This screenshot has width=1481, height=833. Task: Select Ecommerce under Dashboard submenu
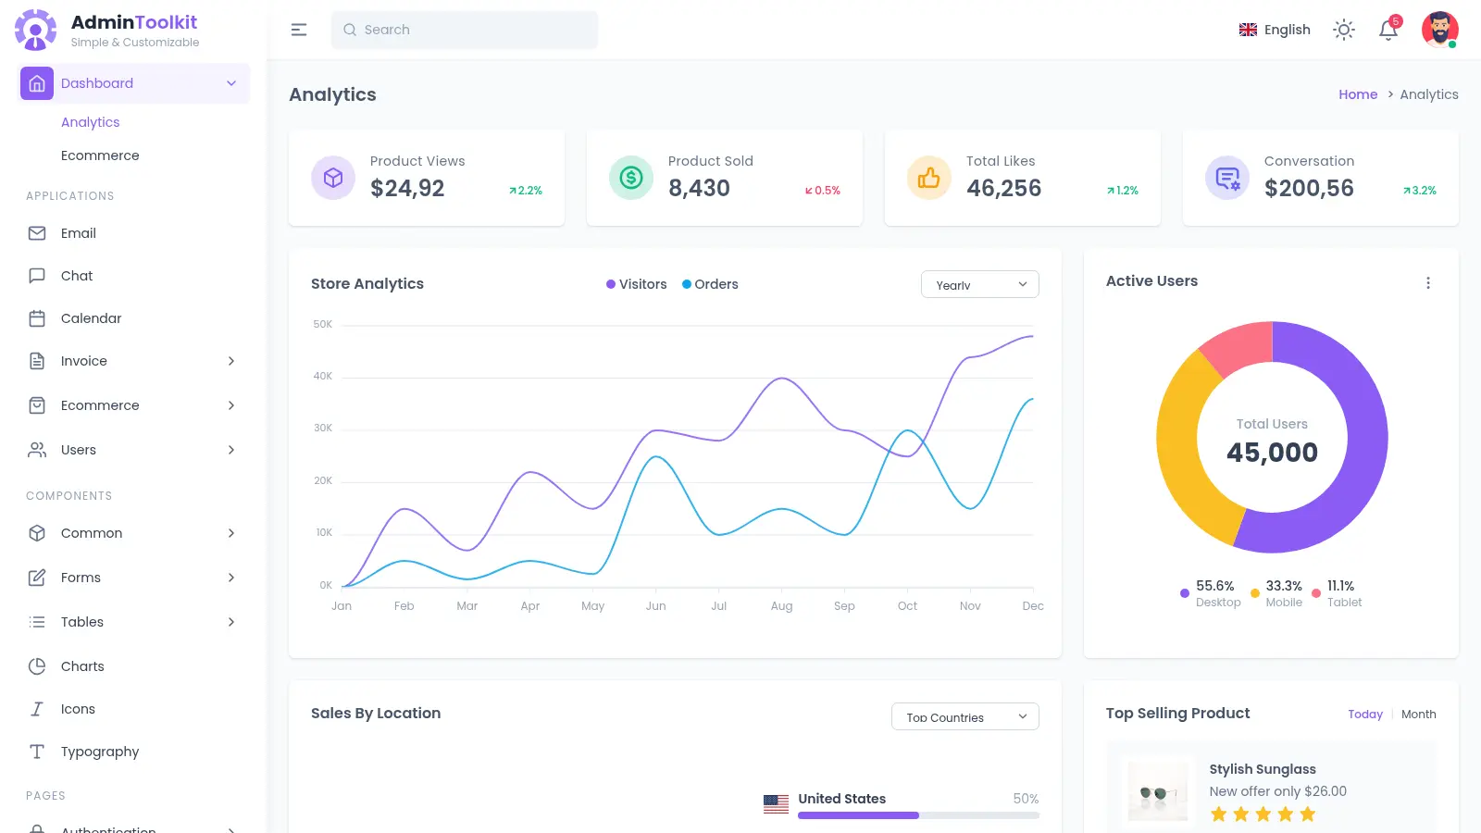coord(100,155)
